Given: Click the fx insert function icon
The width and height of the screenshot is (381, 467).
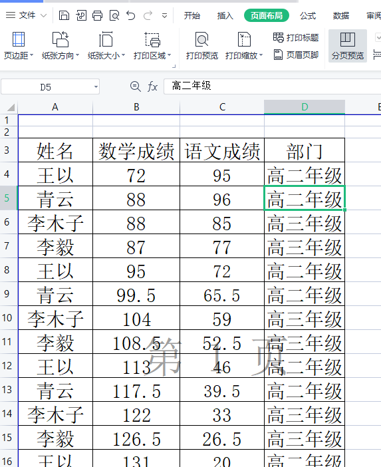Looking at the screenshot, I should [x=152, y=86].
